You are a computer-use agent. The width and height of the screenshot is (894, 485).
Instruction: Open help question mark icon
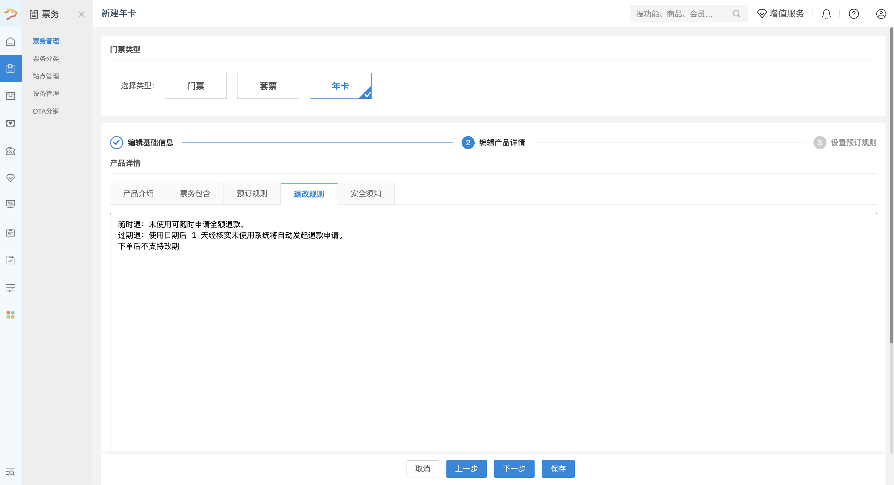pos(854,14)
